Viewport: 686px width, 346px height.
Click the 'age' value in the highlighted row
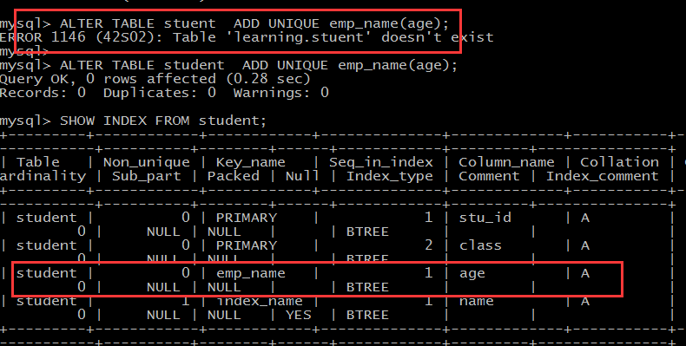click(472, 274)
